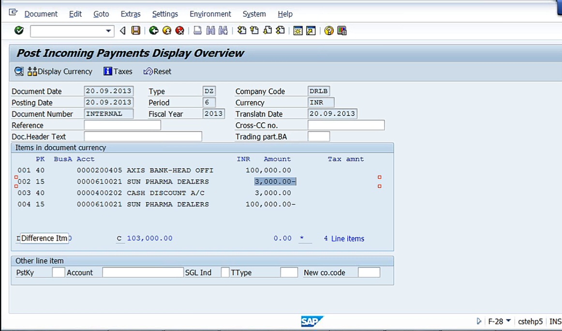Click the Fiscal Year field 2013
This screenshot has width=562, height=331.
click(214, 114)
